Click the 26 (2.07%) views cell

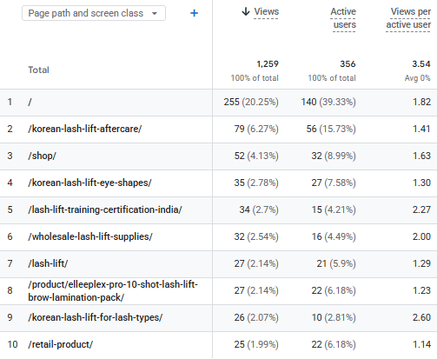256,317
